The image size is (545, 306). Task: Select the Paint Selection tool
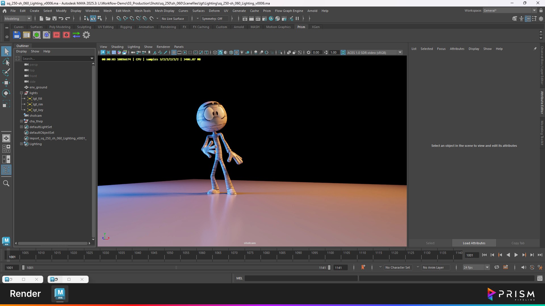6,73
